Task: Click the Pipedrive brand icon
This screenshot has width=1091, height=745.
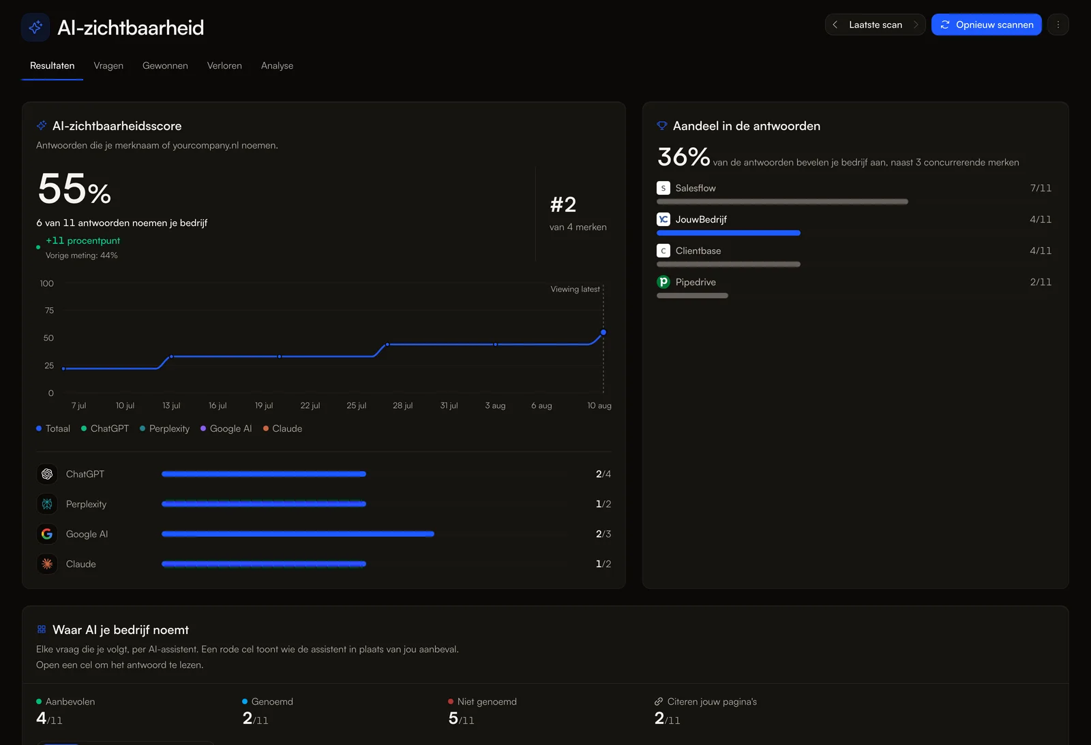Action: click(663, 282)
